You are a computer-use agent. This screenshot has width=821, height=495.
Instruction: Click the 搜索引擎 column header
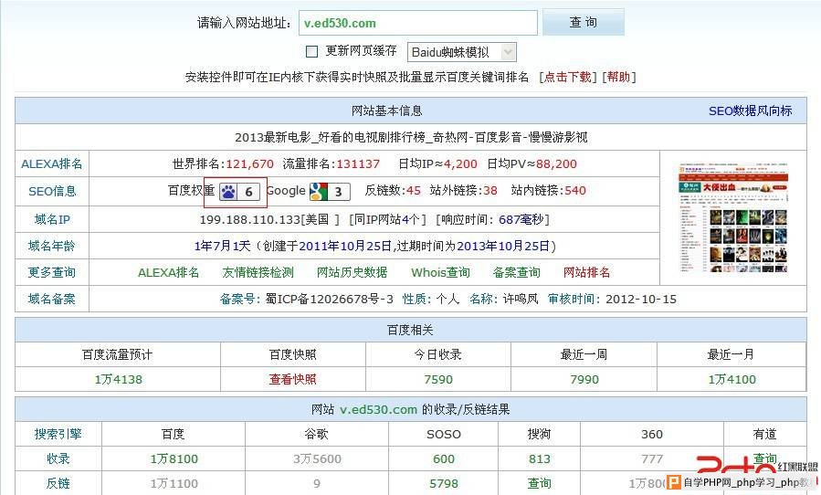[x=58, y=434]
